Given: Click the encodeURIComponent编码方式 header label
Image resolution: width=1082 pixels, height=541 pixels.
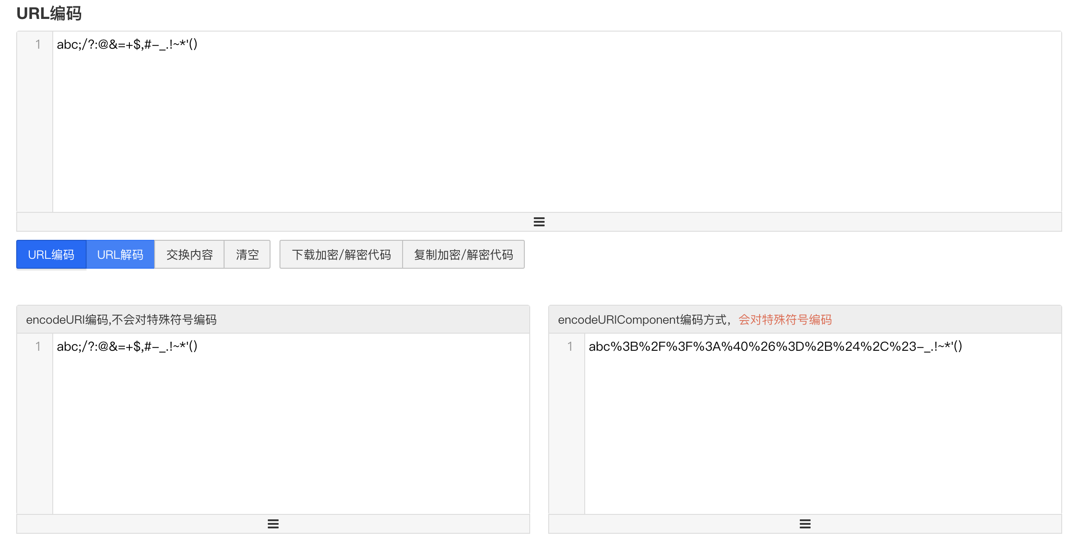Looking at the screenshot, I should (x=642, y=320).
